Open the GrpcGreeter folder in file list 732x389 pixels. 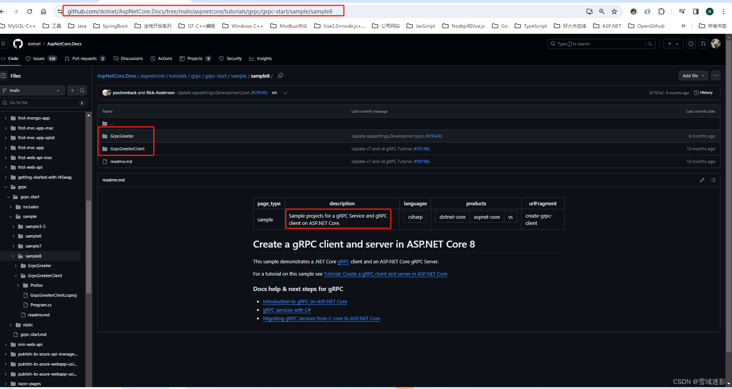122,136
